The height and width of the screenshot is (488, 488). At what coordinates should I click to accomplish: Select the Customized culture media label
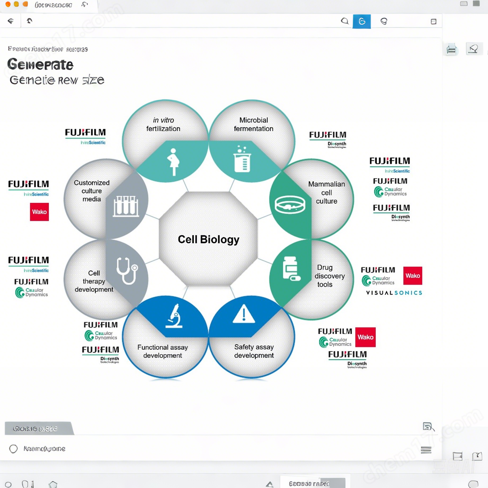[92, 191]
